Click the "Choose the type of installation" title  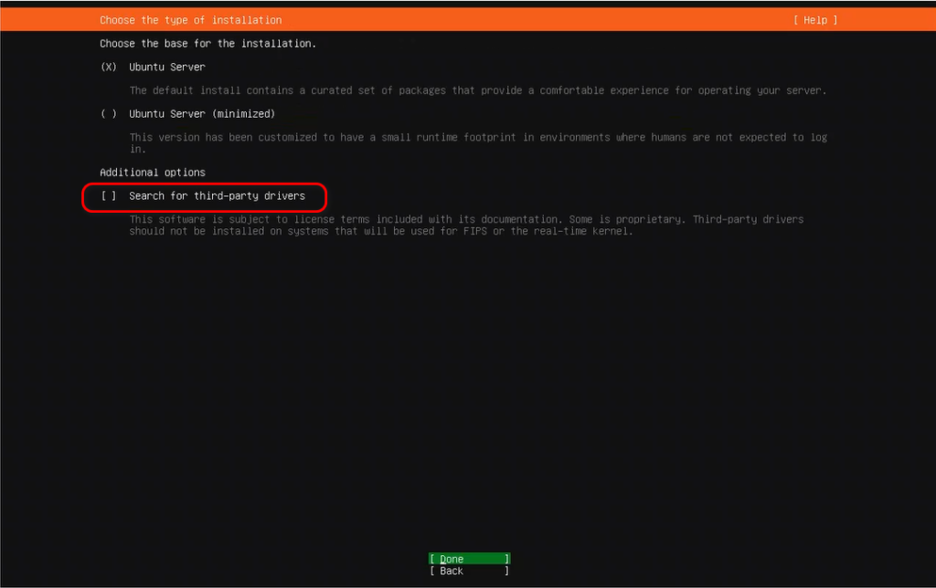pos(190,20)
